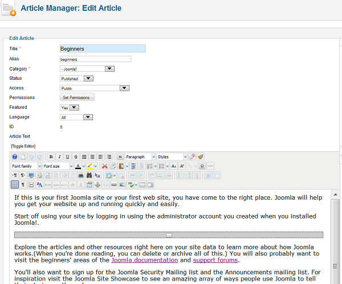Click the Copy icon

point(113,166)
